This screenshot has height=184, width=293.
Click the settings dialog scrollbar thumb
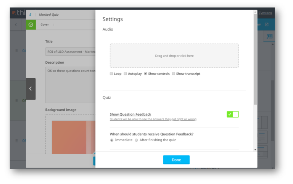[255, 59]
